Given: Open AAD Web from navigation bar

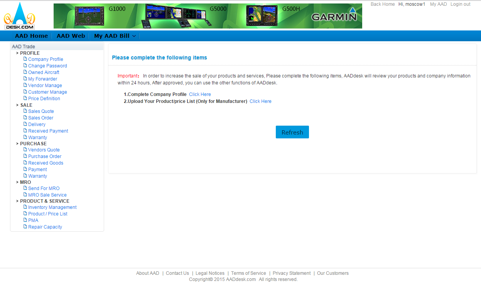Looking at the screenshot, I should 71,36.
